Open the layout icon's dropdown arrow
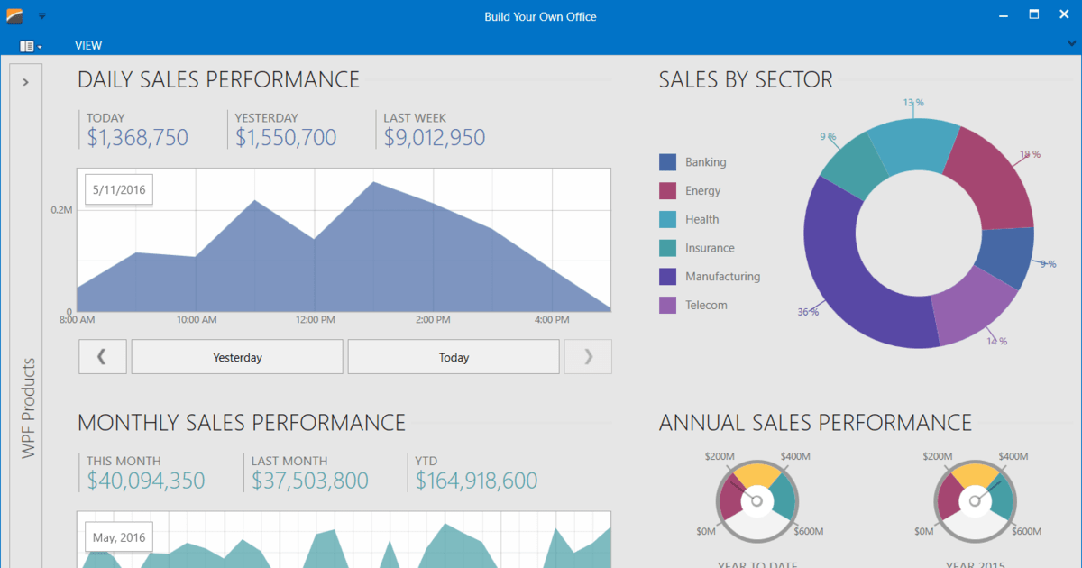1082x568 pixels. pyautogui.click(x=38, y=46)
